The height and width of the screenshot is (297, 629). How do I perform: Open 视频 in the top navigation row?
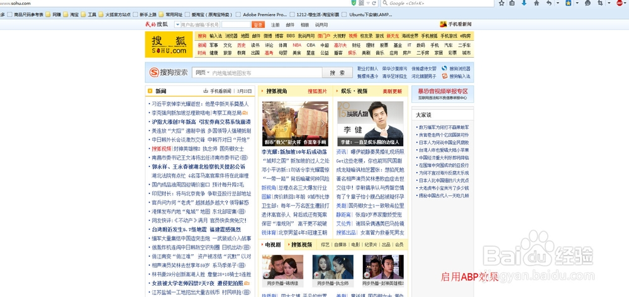click(x=353, y=36)
